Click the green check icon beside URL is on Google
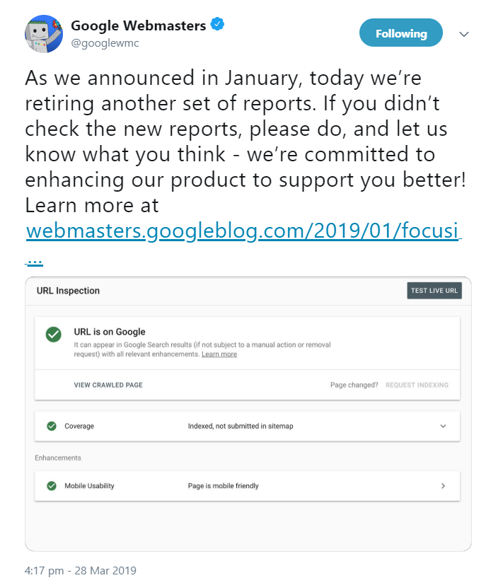This screenshot has width=491, height=585. 54,335
